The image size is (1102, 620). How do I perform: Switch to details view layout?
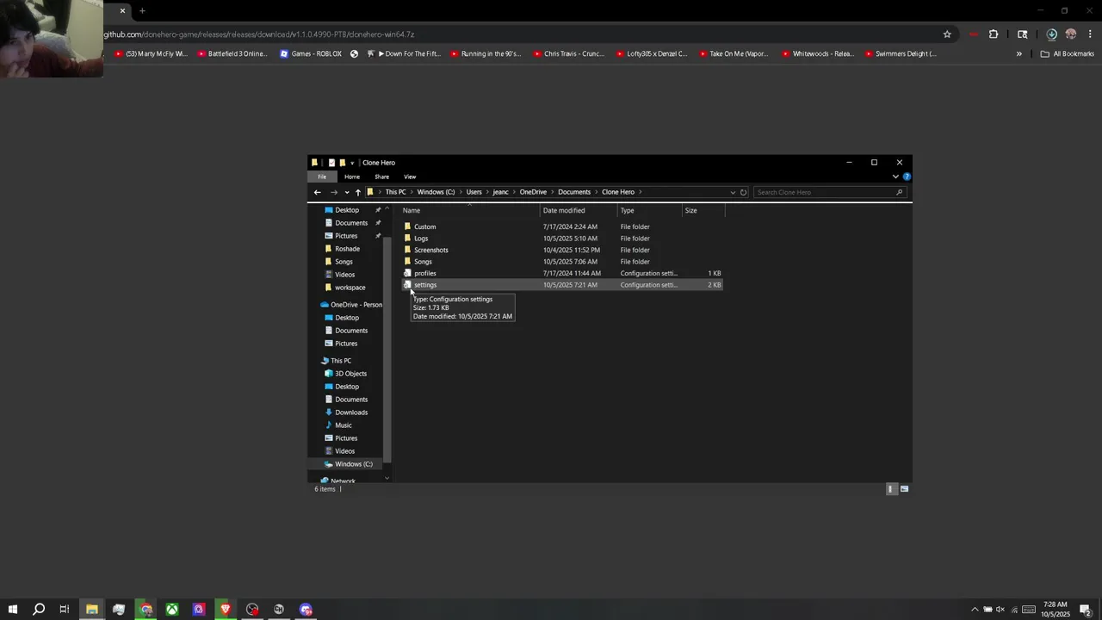[891, 489]
